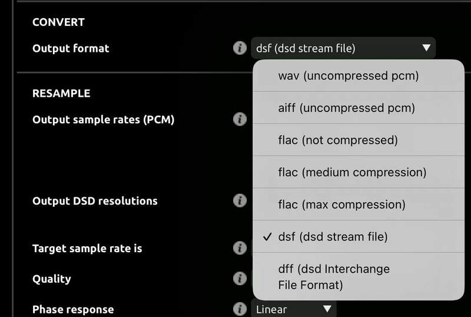Click the Output sample rates (PCM) label

(x=103, y=120)
